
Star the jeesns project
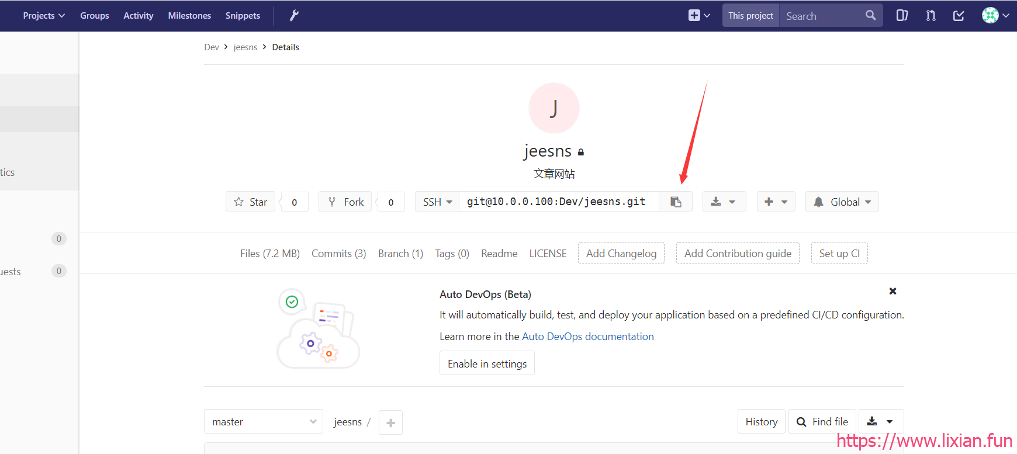point(250,202)
